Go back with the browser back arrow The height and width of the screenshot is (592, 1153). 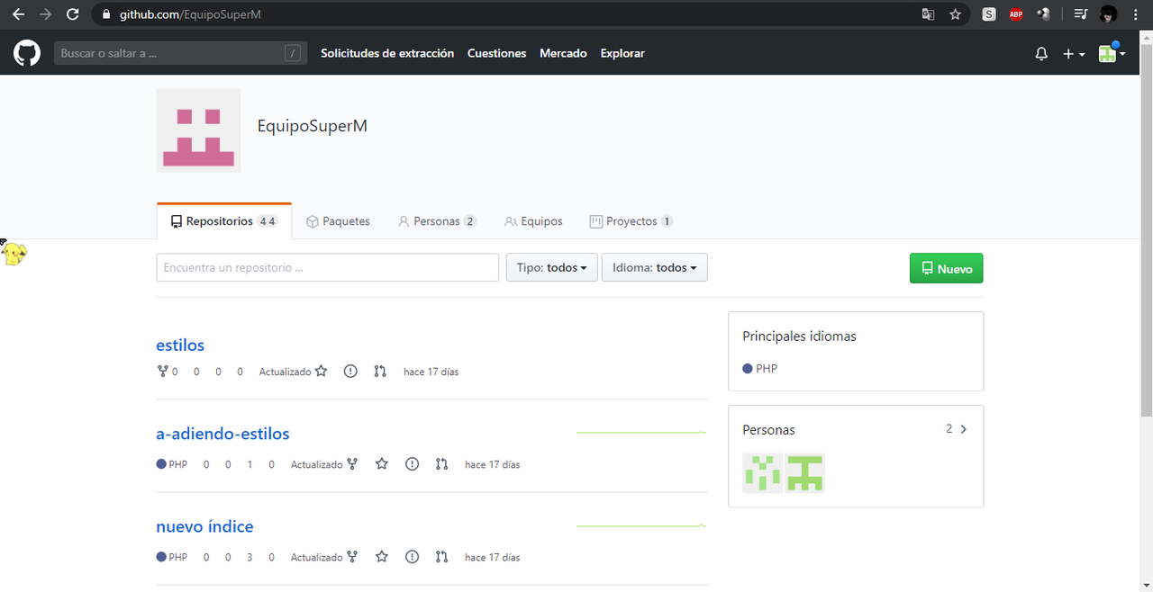[18, 14]
